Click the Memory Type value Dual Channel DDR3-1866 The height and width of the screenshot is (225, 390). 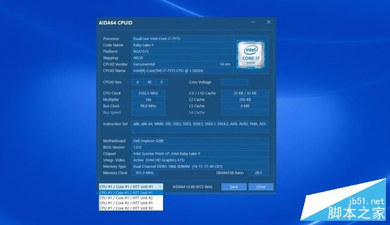[200, 166]
